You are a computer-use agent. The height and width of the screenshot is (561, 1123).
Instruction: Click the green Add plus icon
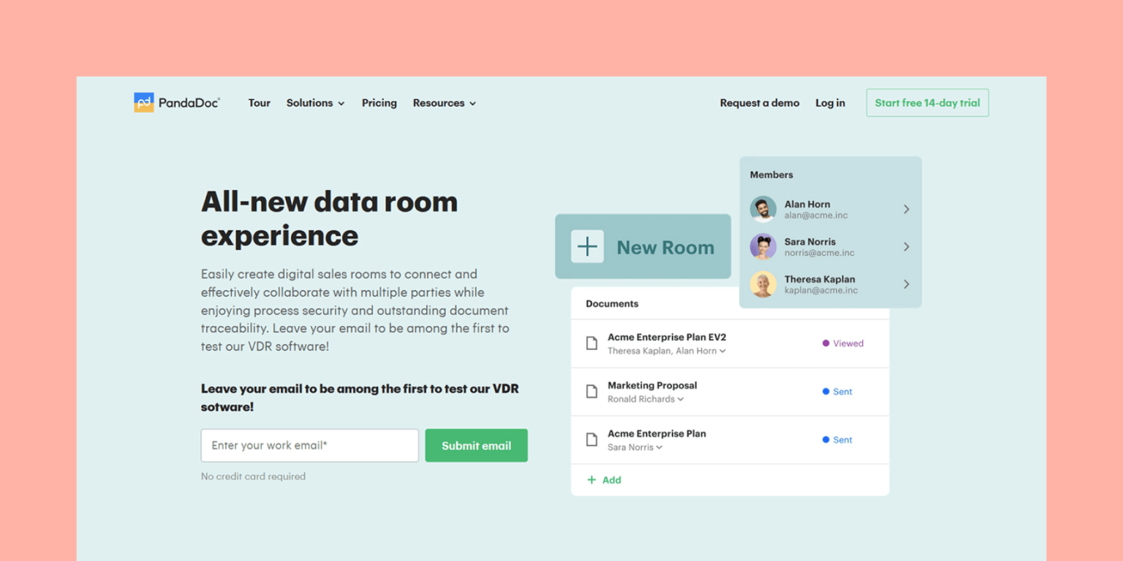591,480
